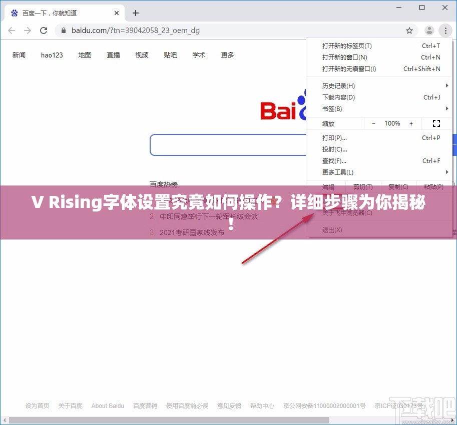Click the padlock security icon in address bar
Viewport: 457px width, 425px height.
point(63,30)
